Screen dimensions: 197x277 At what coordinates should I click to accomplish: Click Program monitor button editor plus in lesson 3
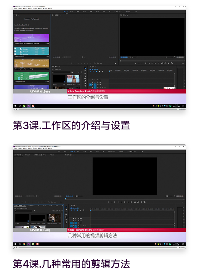(183, 63)
